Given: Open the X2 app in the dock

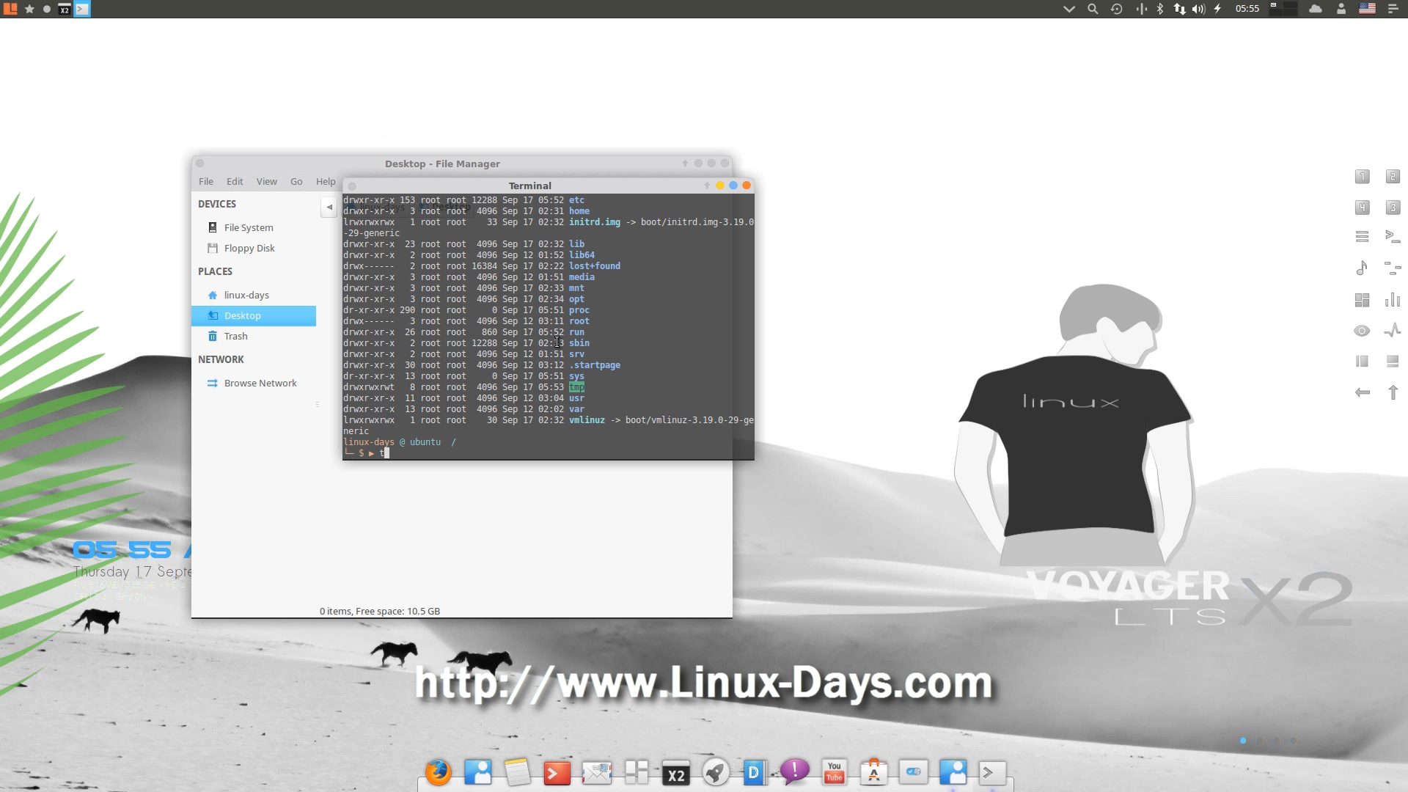Looking at the screenshot, I should pos(675,773).
